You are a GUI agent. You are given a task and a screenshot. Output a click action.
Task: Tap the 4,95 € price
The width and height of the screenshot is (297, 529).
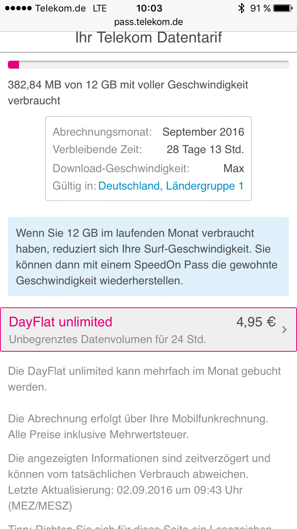256,322
